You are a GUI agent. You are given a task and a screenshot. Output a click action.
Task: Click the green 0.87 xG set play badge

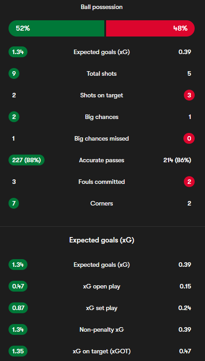pos(18,308)
